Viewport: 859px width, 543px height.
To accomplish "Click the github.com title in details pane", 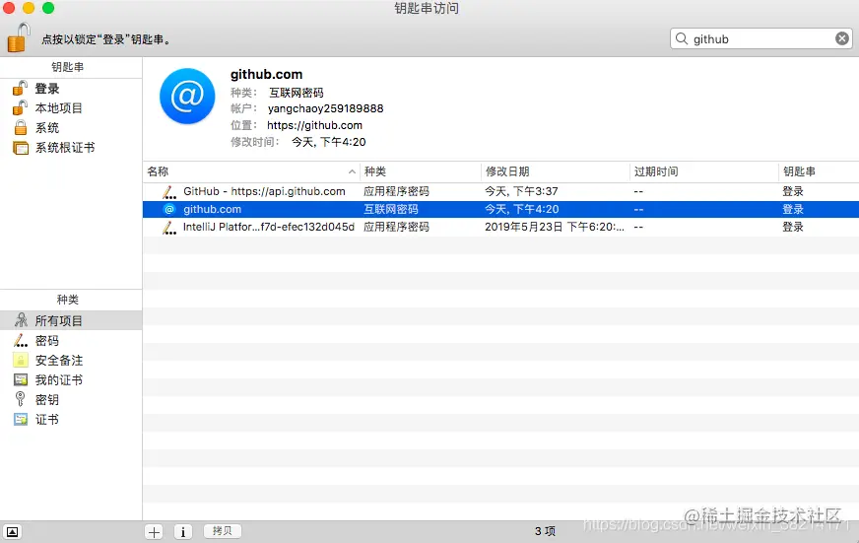I will click(x=266, y=74).
